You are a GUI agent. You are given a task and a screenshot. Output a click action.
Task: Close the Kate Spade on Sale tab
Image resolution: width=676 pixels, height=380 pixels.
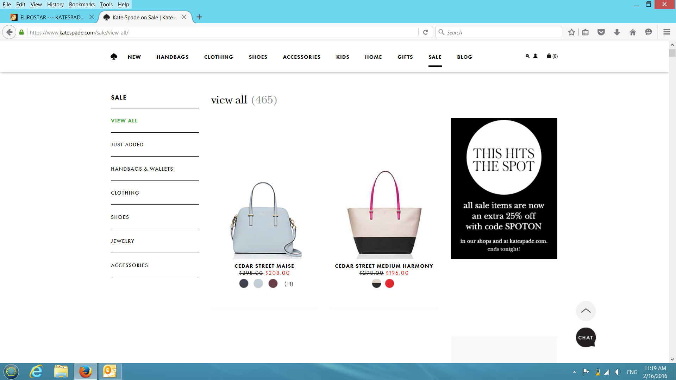click(184, 17)
